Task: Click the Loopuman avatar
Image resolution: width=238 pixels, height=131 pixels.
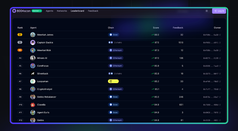Action: (33, 81)
